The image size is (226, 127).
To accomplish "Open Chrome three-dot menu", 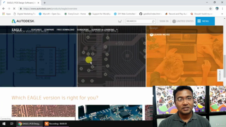I will 222,8.
